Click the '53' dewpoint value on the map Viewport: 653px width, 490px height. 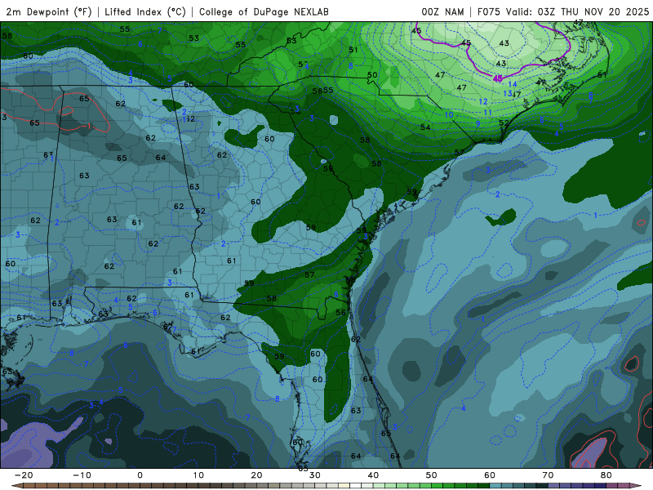(193, 38)
